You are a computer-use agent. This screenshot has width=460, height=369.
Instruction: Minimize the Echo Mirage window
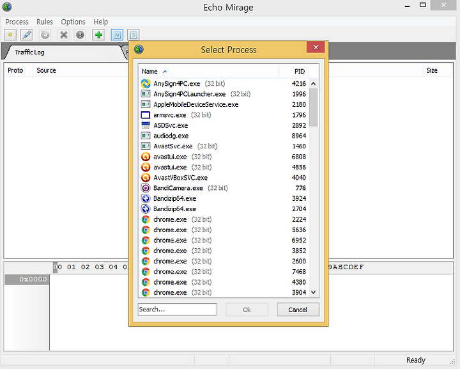pyautogui.click(x=407, y=6)
